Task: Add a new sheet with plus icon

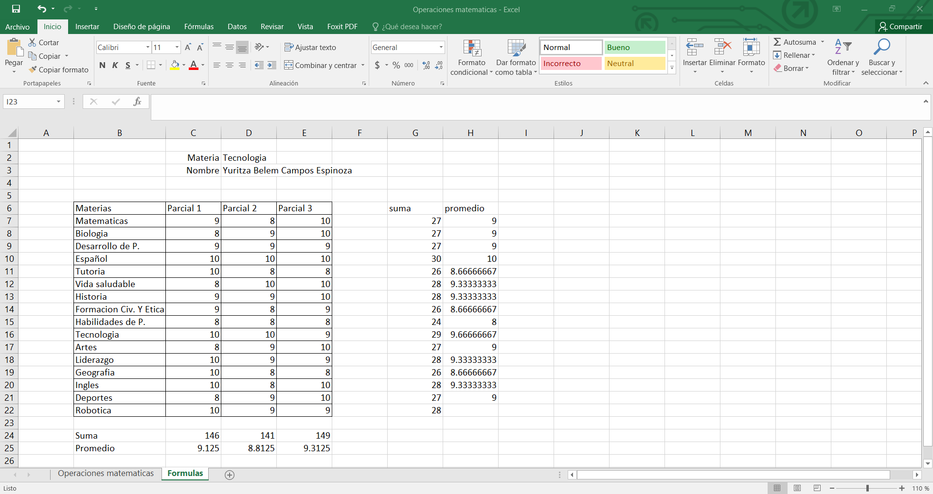Action: click(x=230, y=475)
